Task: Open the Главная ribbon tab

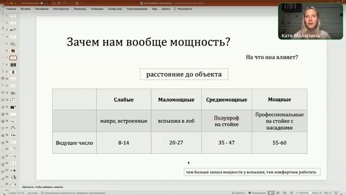Action: (11, 9)
